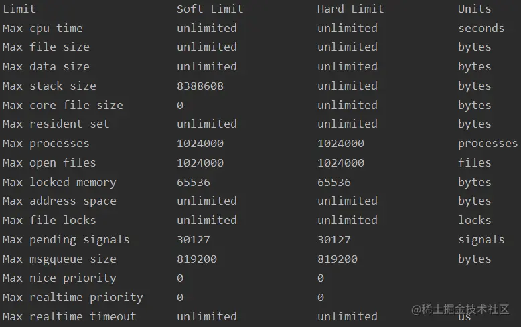Click the "Max cpu time" row label

pyautogui.click(x=43, y=28)
